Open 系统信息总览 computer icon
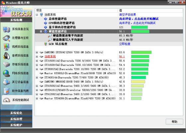Image resolution: width=186 pixels, height=133 pixels. [6, 29]
